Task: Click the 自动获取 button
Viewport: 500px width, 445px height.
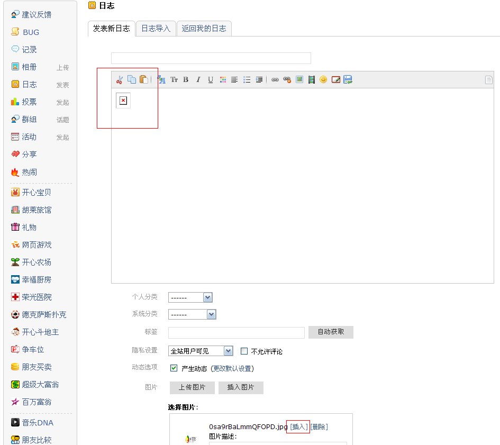Action: point(331,332)
